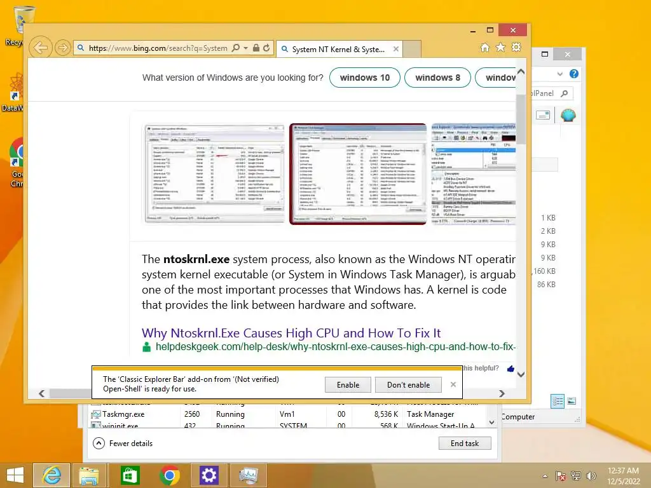Launch Google Chrome from taskbar
The image size is (651, 488).
(169, 475)
